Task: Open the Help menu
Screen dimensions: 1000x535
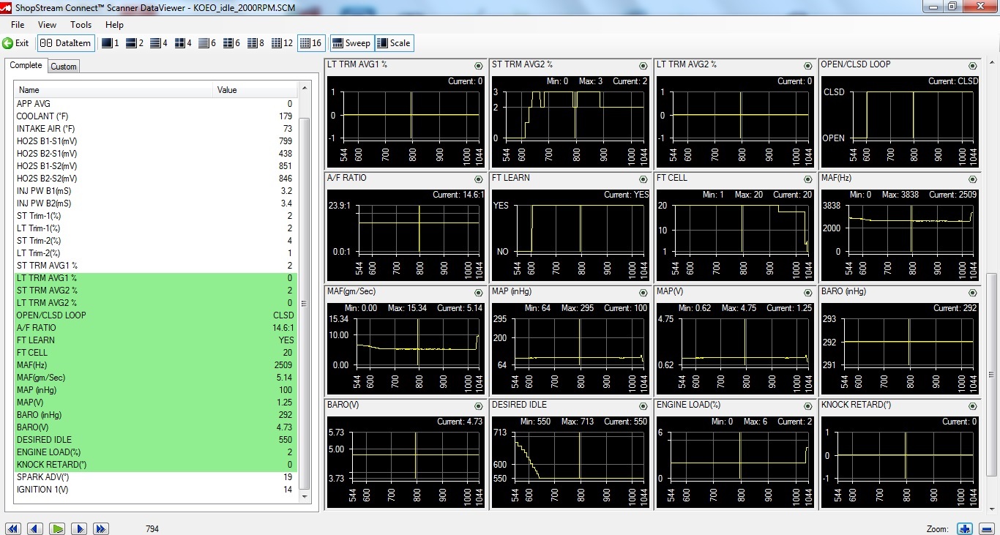Action: pyautogui.click(x=114, y=25)
